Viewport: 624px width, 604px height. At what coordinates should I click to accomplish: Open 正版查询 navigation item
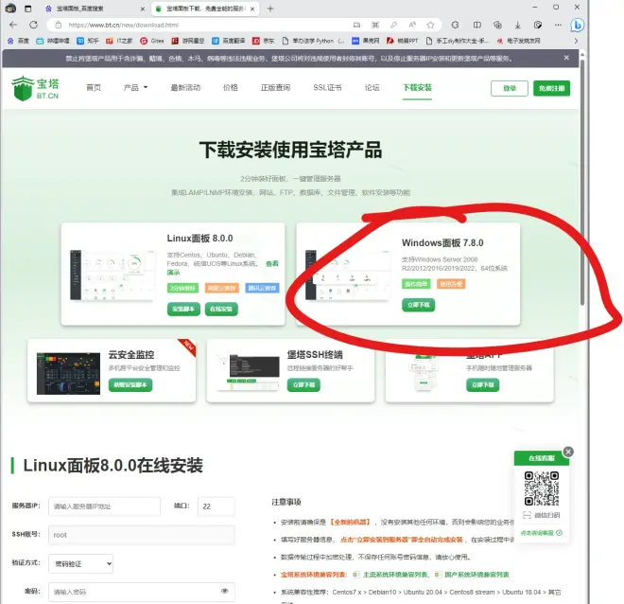(275, 88)
